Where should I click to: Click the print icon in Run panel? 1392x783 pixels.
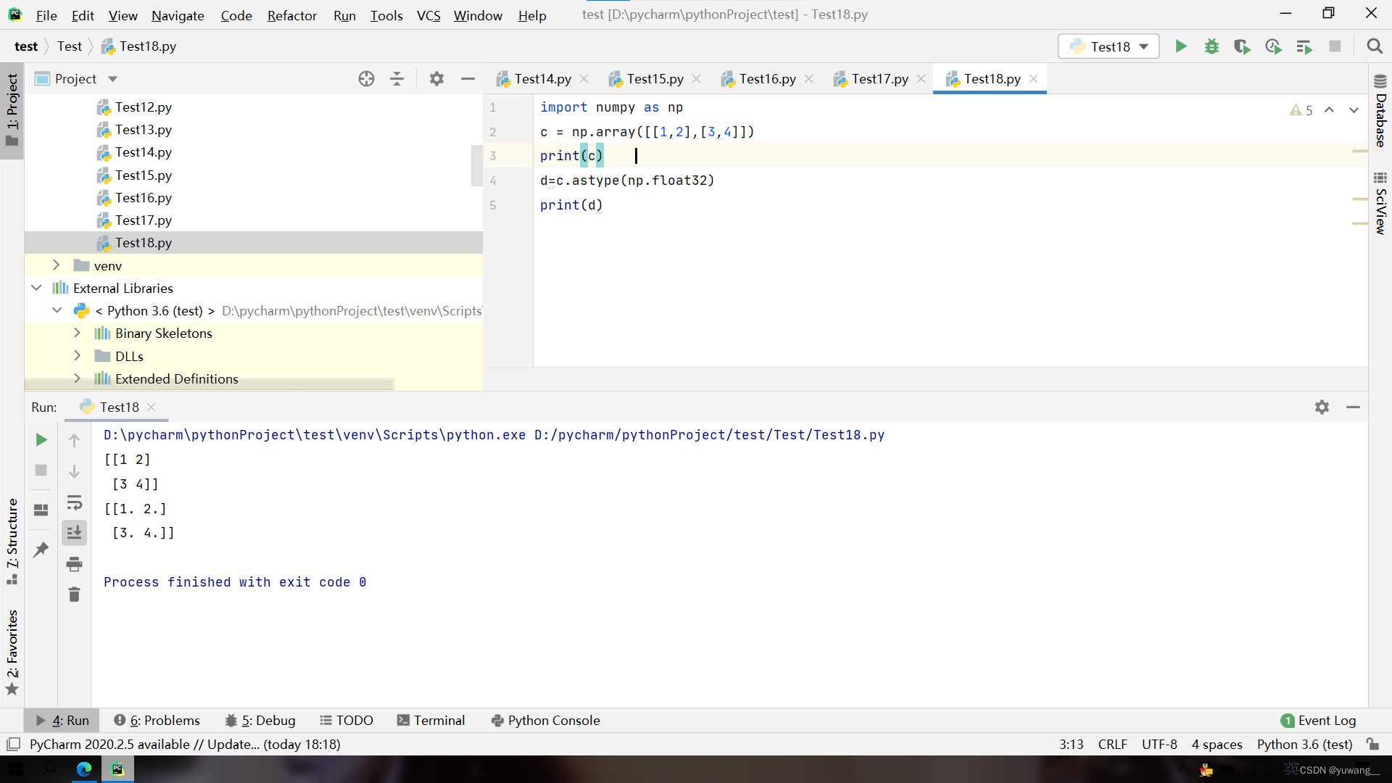(74, 564)
